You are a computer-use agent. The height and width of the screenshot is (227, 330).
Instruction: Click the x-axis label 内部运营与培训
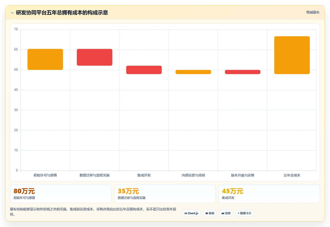(193, 175)
